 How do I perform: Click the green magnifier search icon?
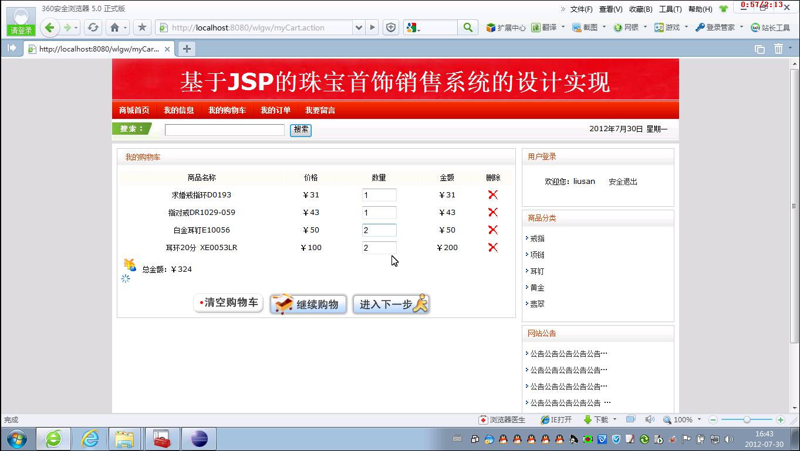(x=468, y=28)
